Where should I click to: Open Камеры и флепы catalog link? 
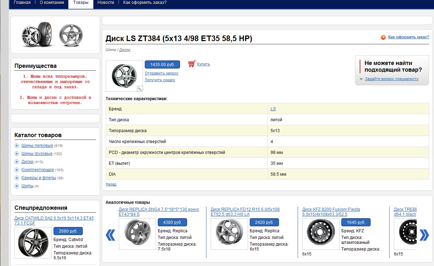pyautogui.click(x=39, y=178)
